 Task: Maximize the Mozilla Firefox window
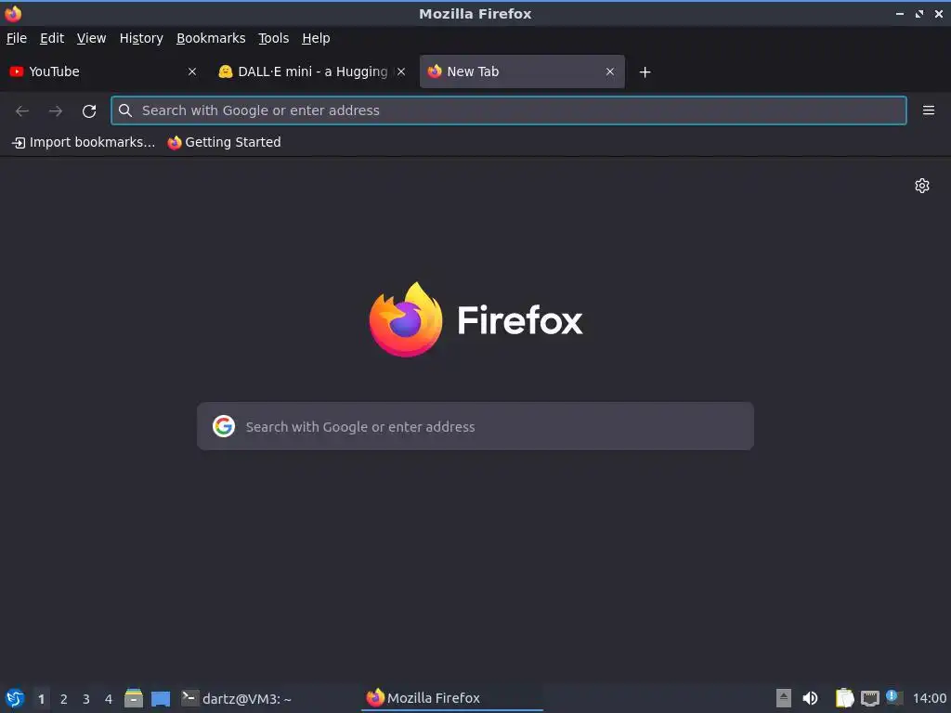pyautogui.click(x=919, y=14)
